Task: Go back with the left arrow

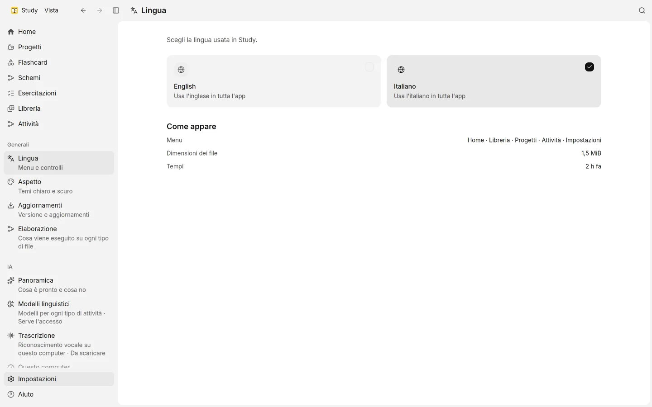Action: (83, 10)
